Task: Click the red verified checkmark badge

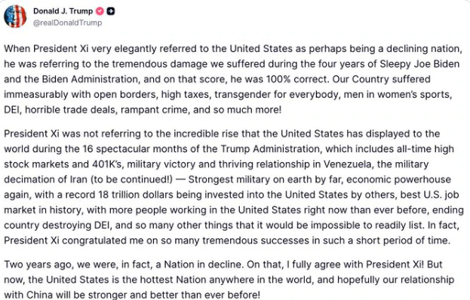Action: click(x=100, y=11)
